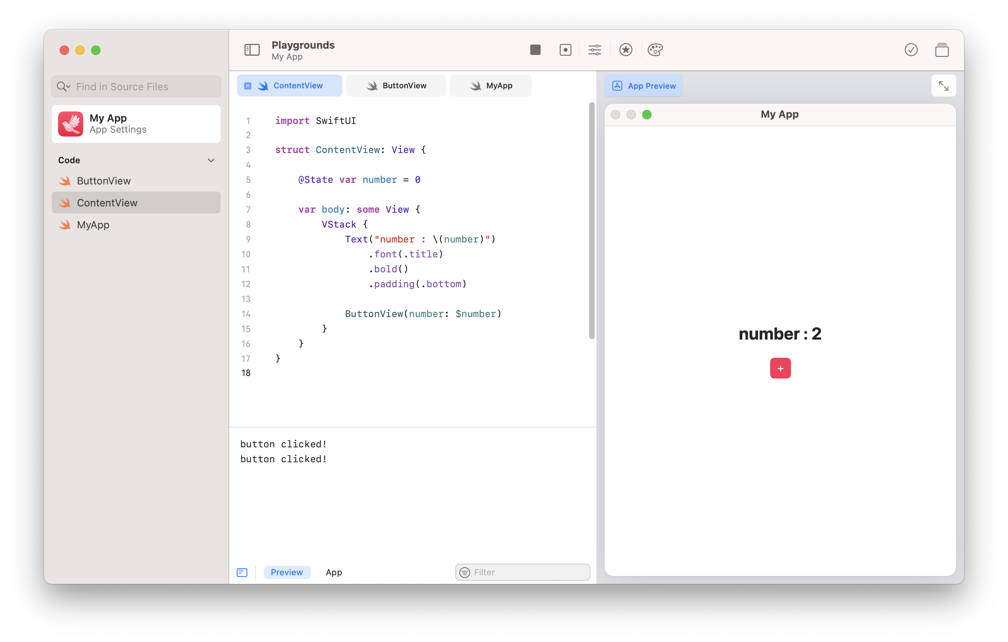This screenshot has width=1008, height=642.
Task: Select the App console output tab
Action: click(x=334, y=572)
